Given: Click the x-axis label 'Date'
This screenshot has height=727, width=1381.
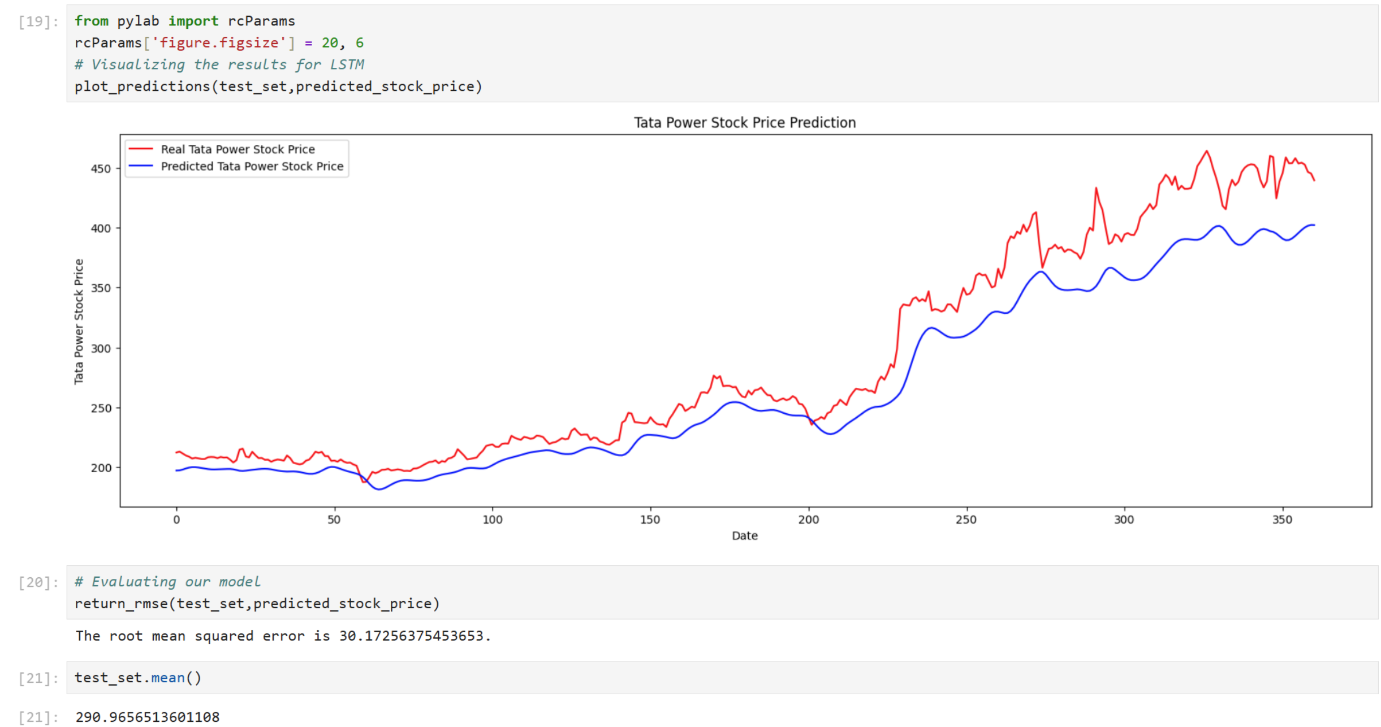Looking at the screenshot, I should pos(744,535).
